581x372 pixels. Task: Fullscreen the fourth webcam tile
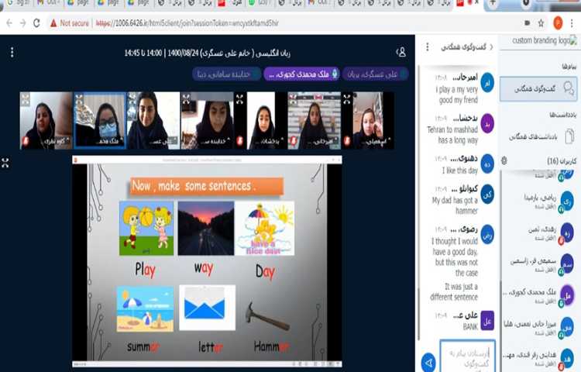point(186,98)
